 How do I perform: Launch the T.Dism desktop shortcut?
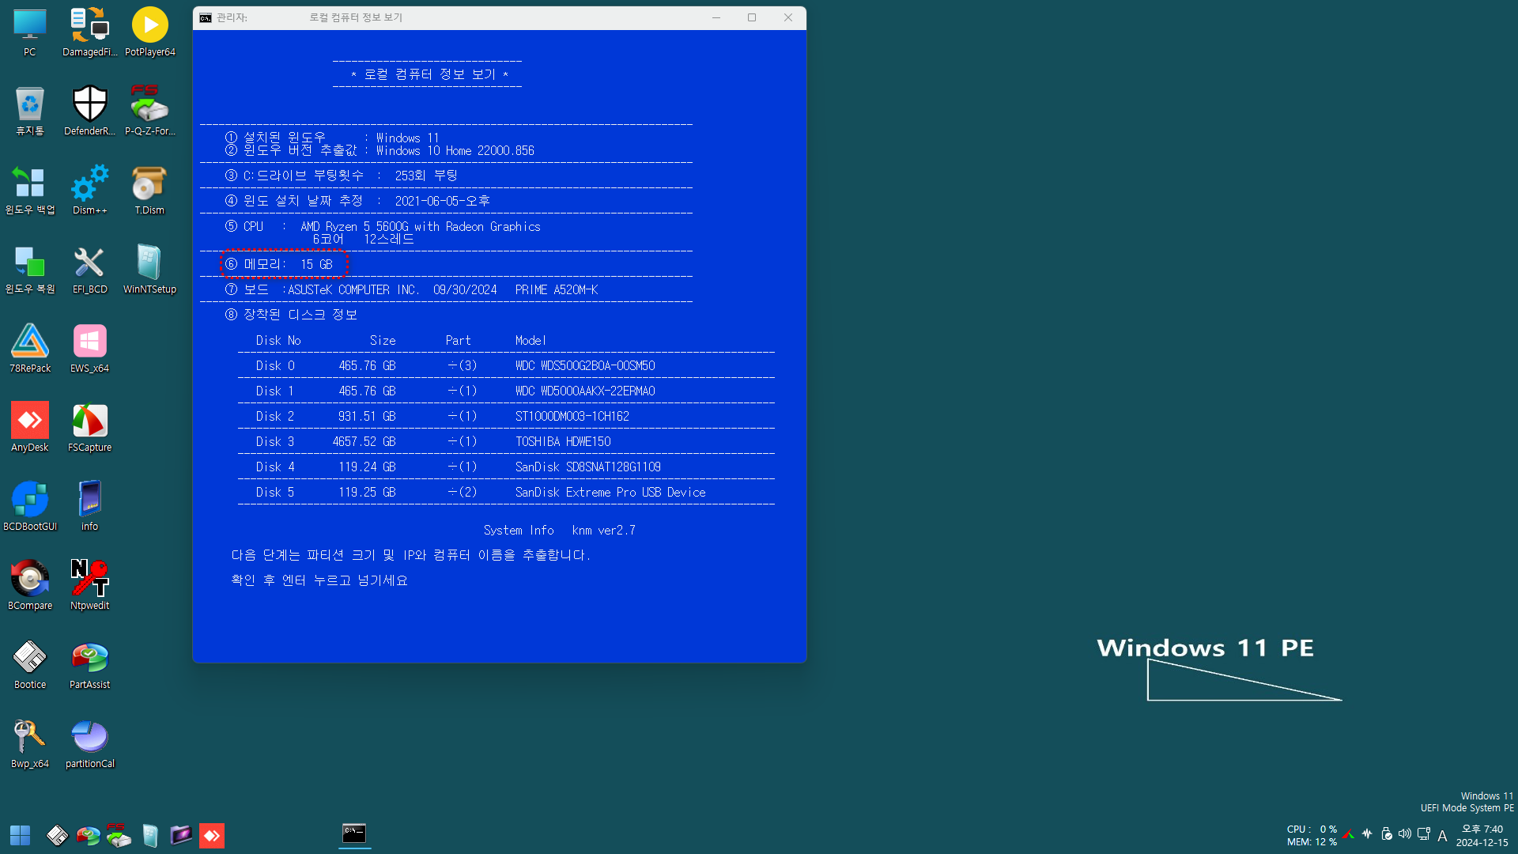(x=149, y=191)
